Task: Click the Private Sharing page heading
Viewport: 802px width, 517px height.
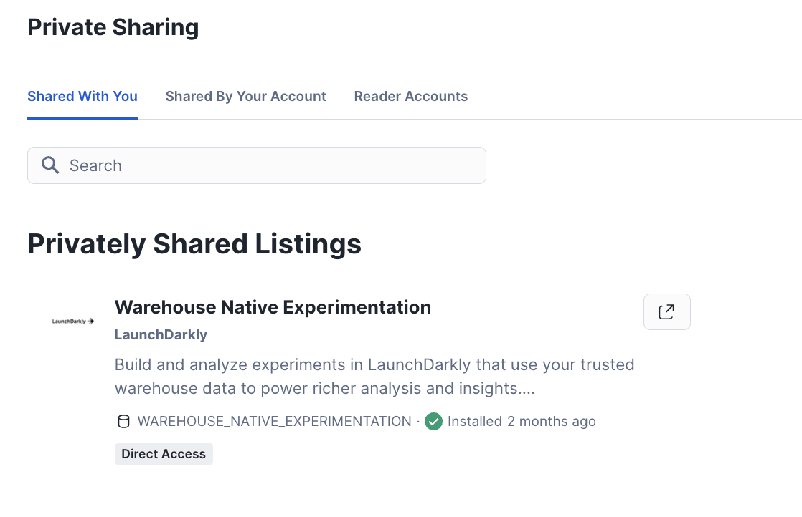Action: 113,26
